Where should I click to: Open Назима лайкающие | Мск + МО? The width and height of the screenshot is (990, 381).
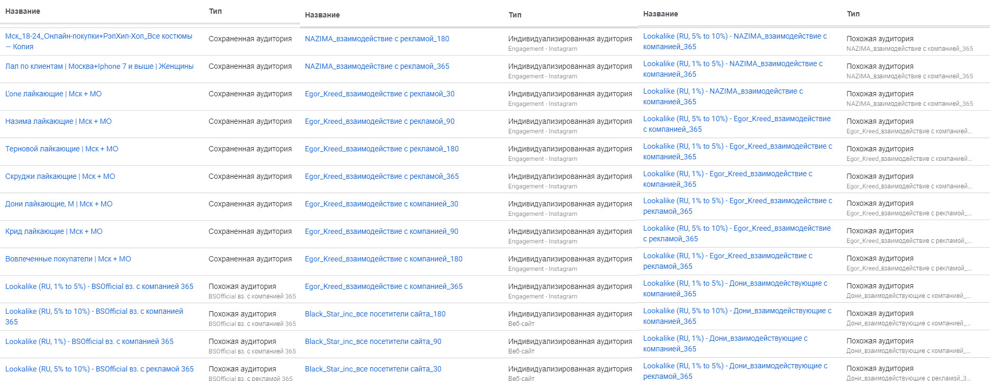[x=58, y=121]
